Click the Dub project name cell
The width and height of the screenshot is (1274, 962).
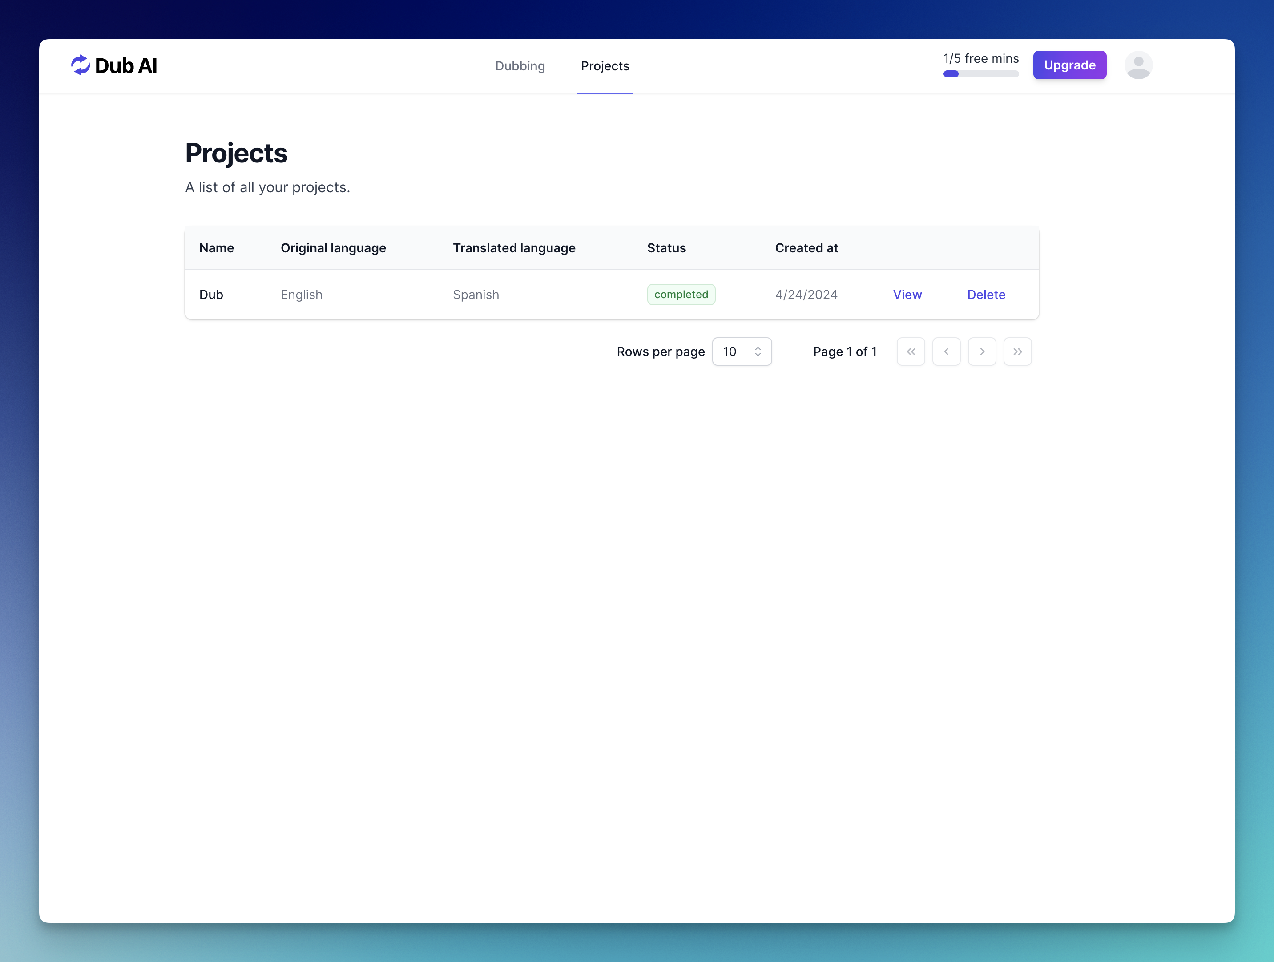pyautogui.click(x=211, y=295)
